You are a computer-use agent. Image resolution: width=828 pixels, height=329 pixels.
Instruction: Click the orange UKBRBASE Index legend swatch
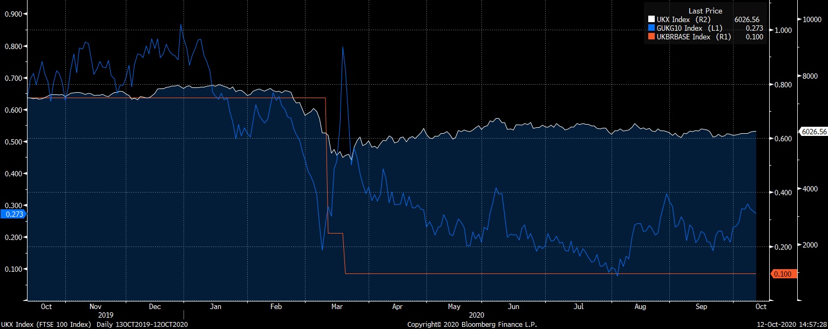[x=650, y=37]
